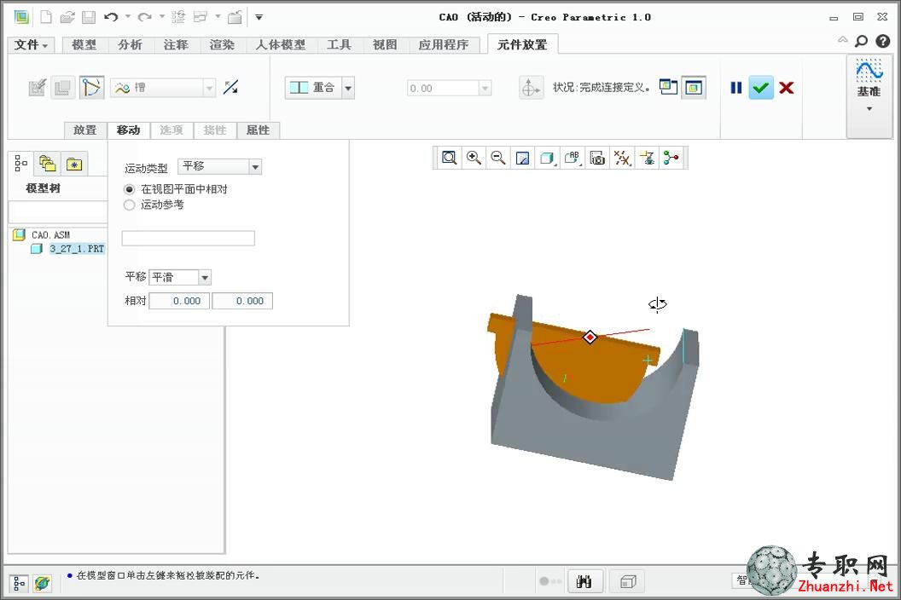
Task: Toggle the 3D dragger icon
Action: pyautogui.click(x=531, y=88)
